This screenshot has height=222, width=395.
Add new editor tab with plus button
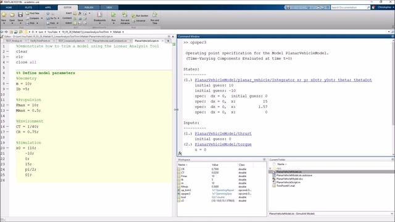(168, 41)
